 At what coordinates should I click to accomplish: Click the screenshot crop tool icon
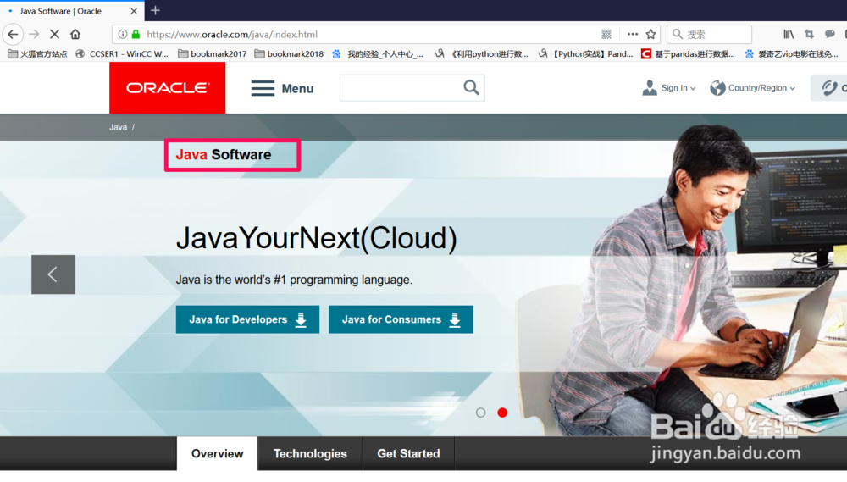tap(809, 35)
